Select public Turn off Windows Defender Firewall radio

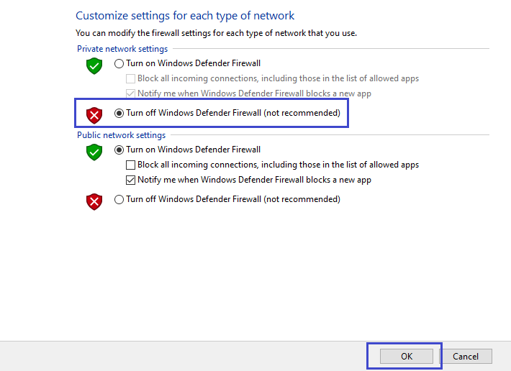point(119,199)
